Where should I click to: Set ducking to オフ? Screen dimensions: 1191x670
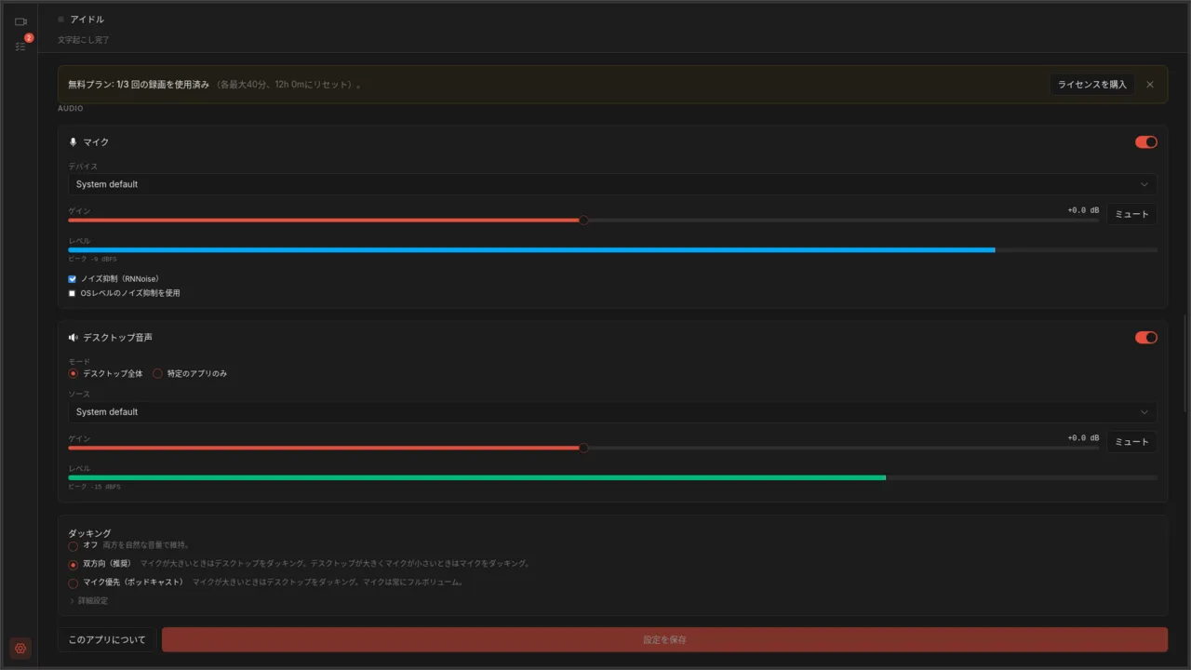click(74, 545)
